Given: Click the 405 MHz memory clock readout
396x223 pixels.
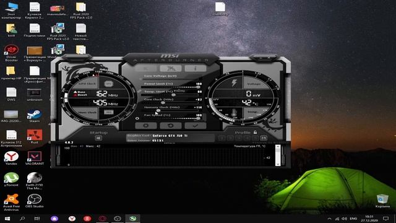Looking at the screenshot, I should [106, 103].
